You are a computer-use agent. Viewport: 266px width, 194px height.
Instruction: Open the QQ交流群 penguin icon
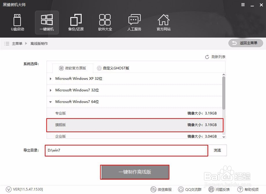[181, 189]
